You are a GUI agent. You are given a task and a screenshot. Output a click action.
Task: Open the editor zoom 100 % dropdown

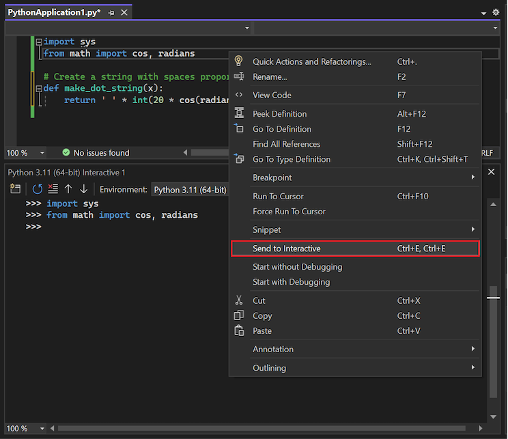[42, 153]
